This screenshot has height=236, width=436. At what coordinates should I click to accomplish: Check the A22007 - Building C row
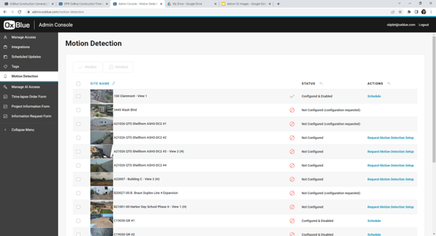pos(79,180)
